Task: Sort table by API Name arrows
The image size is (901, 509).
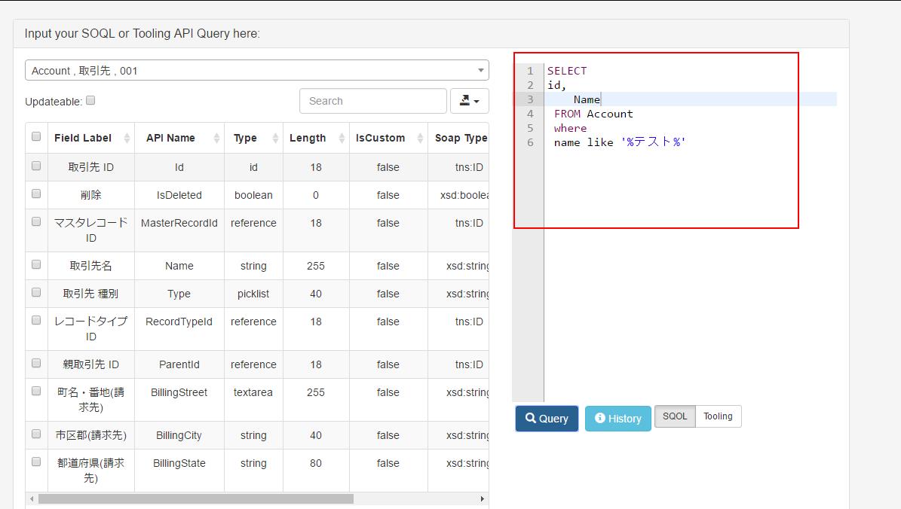Action: click(216, 139)
